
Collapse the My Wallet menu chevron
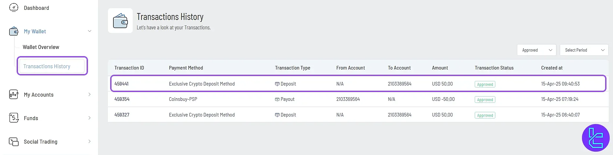tap(90, 31)
